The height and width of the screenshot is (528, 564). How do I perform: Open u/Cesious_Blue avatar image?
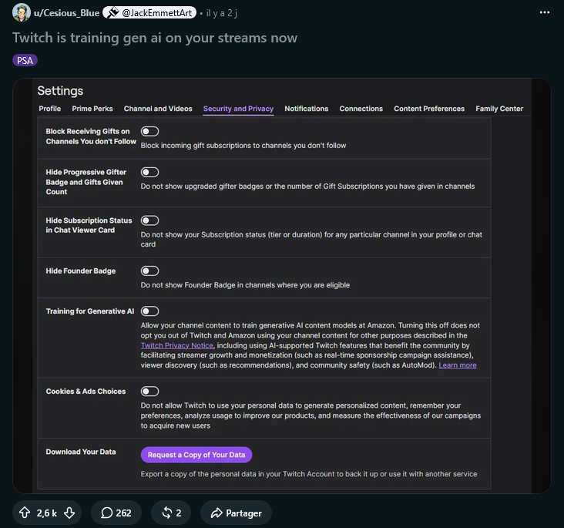pos(22,12)
